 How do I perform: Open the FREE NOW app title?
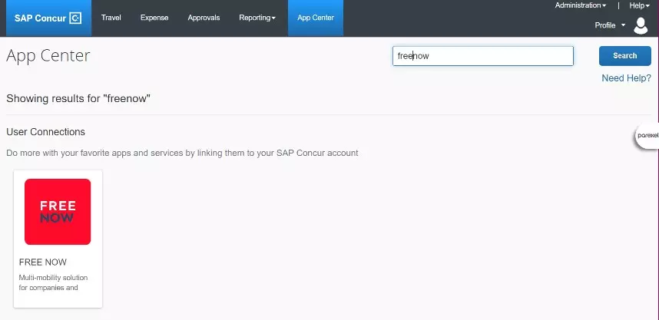43,262
